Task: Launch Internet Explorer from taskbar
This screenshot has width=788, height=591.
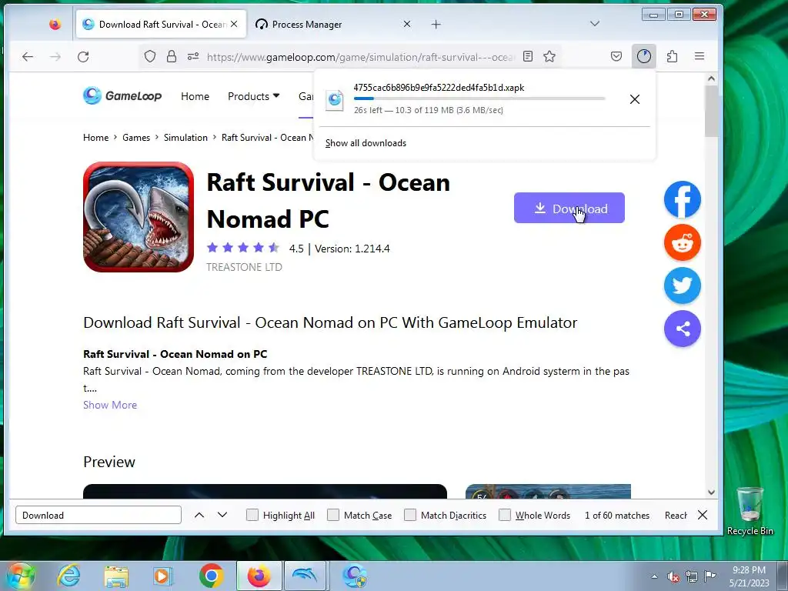Action: (68, 576)
